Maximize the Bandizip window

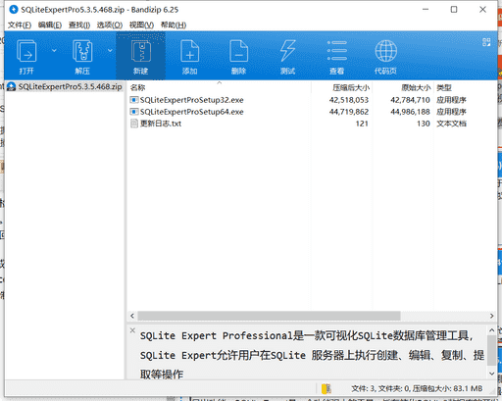click(x=454, y=10)
